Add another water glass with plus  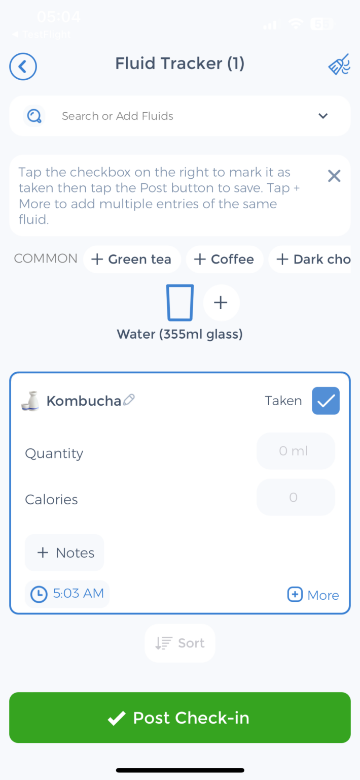[x=221, y=303]
